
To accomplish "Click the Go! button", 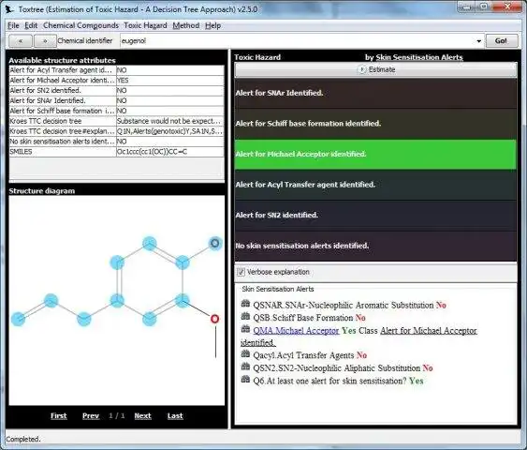I will pyautogui.click(x=501, y=40).
